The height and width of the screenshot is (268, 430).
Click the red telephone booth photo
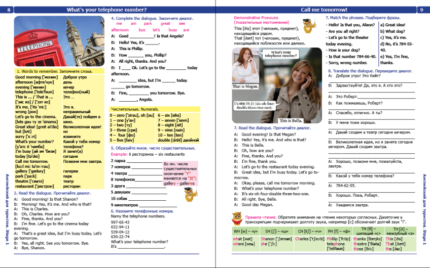[x=59, y=41]
